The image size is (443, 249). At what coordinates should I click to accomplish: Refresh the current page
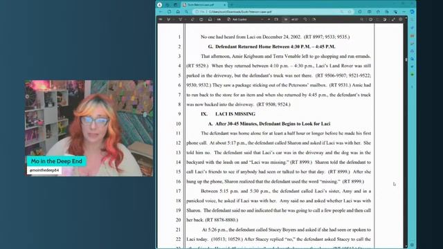coord(169,12)
